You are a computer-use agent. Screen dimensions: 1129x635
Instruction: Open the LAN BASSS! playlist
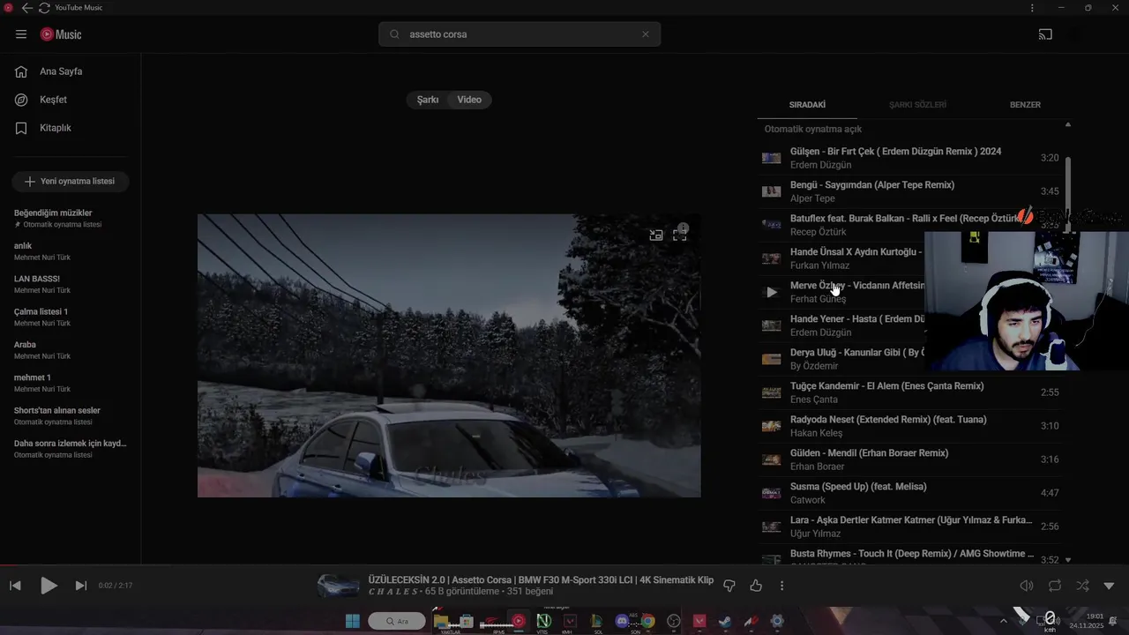pos(71,284)
